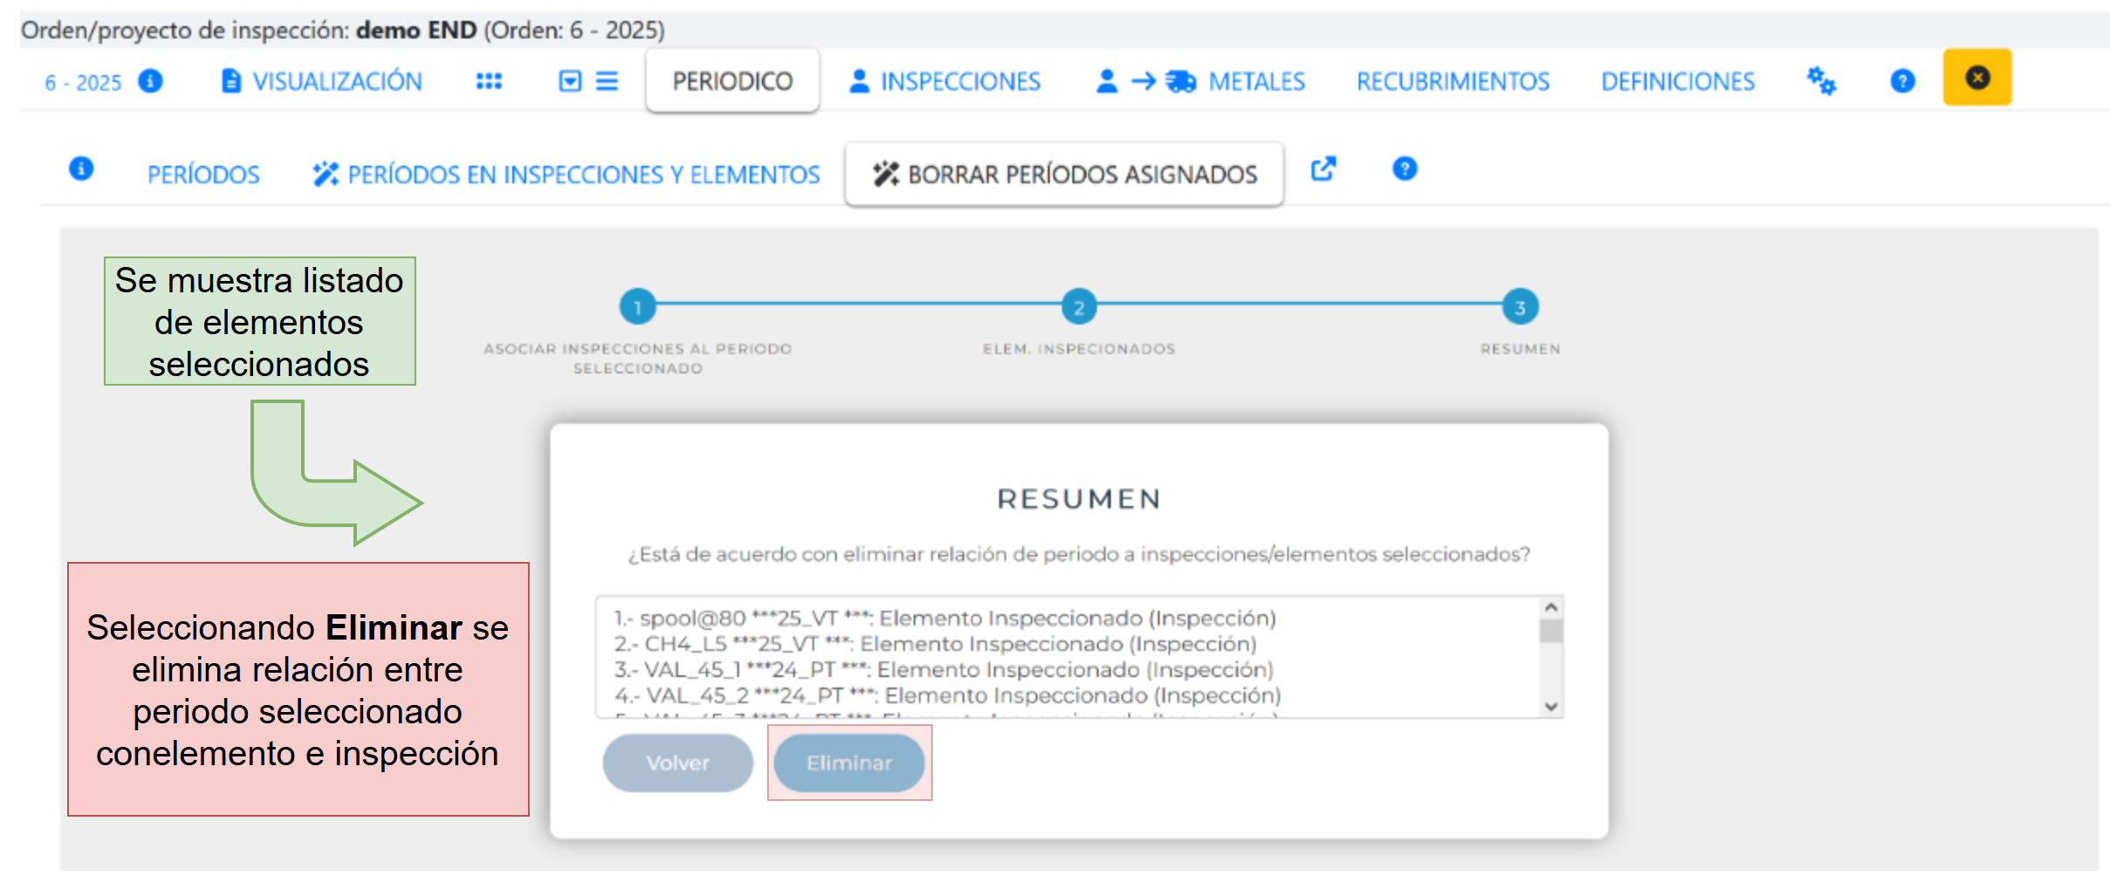Open the top help question mark icon
The width and height of the screenshot is (2110, 883).
pos(1902,81)
